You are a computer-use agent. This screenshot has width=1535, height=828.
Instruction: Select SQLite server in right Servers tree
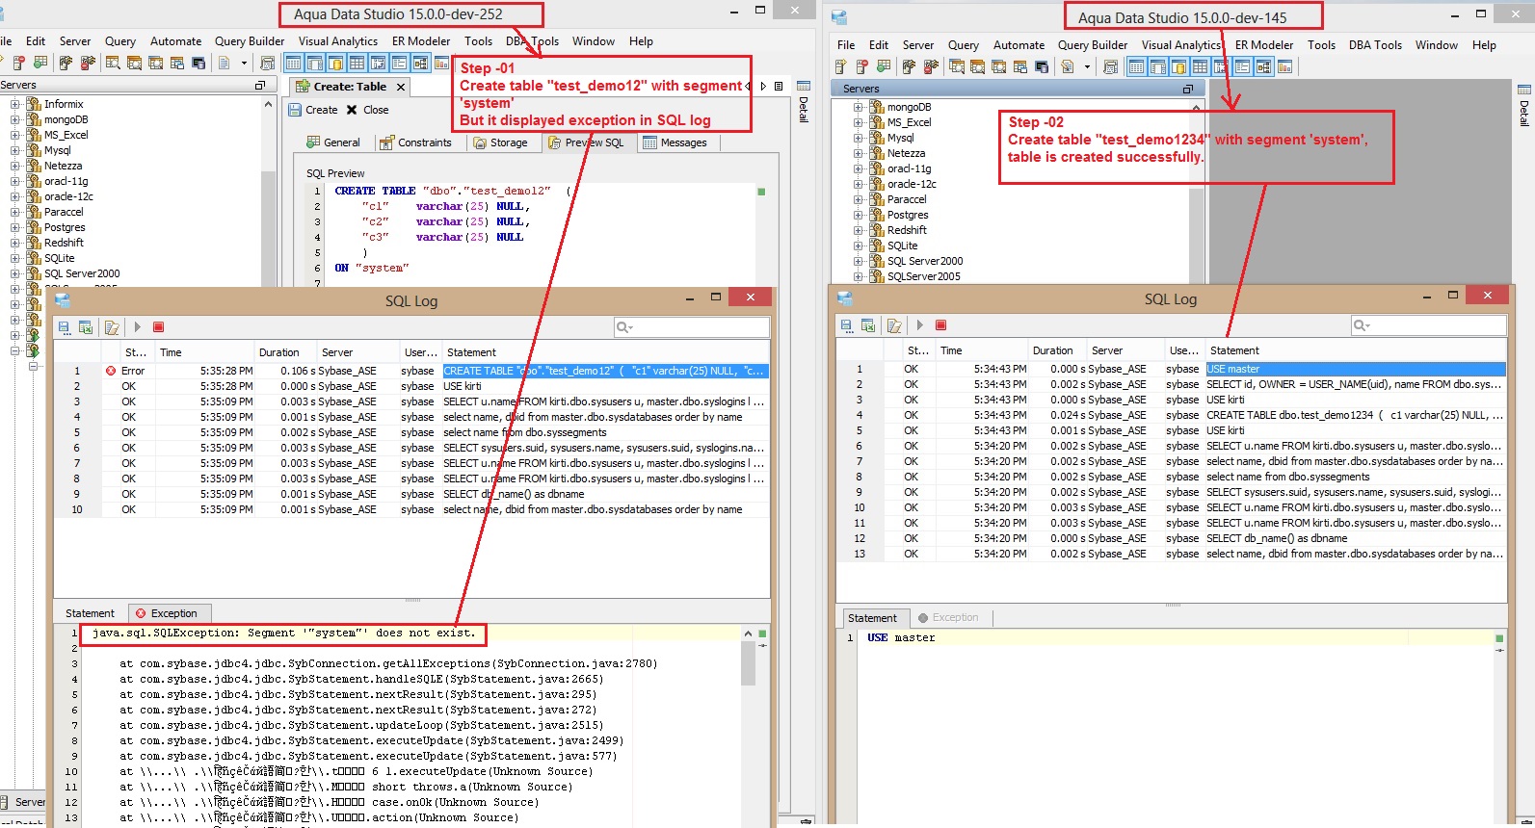pos(903,246)
